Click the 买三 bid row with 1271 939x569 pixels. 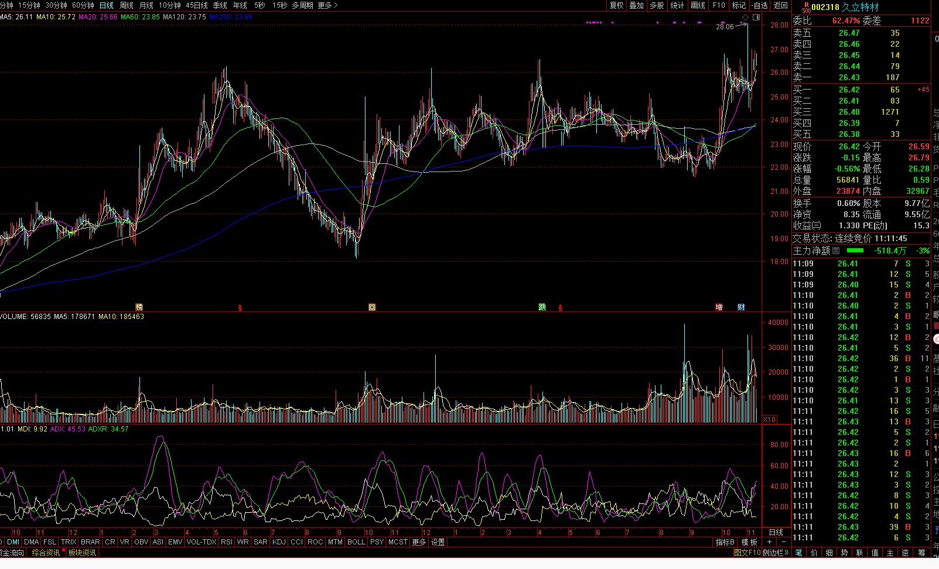(861, 112)
